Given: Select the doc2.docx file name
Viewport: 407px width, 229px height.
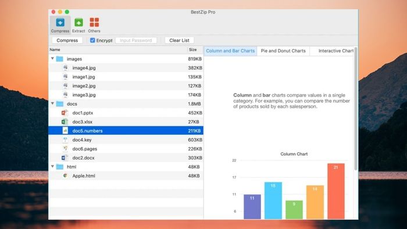Looking at the screenshot, I should (83, 158).
